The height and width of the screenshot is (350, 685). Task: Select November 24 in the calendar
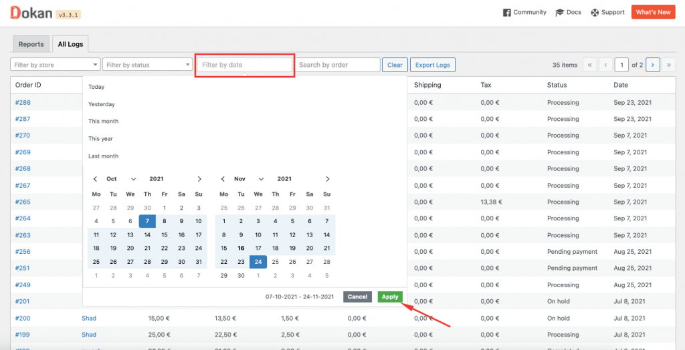tap(258, 262)
